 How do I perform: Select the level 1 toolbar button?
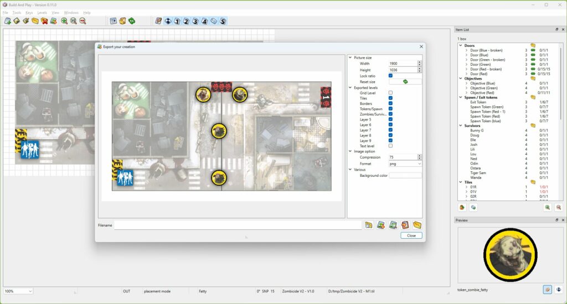(177, 21)
